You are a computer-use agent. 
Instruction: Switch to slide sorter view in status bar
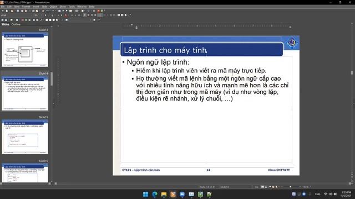click(x=266, y=187)
